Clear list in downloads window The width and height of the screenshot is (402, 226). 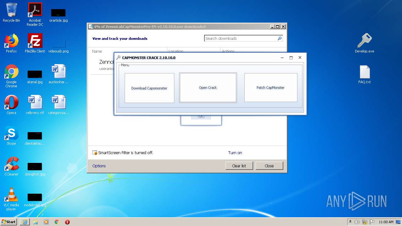(239, 166)
